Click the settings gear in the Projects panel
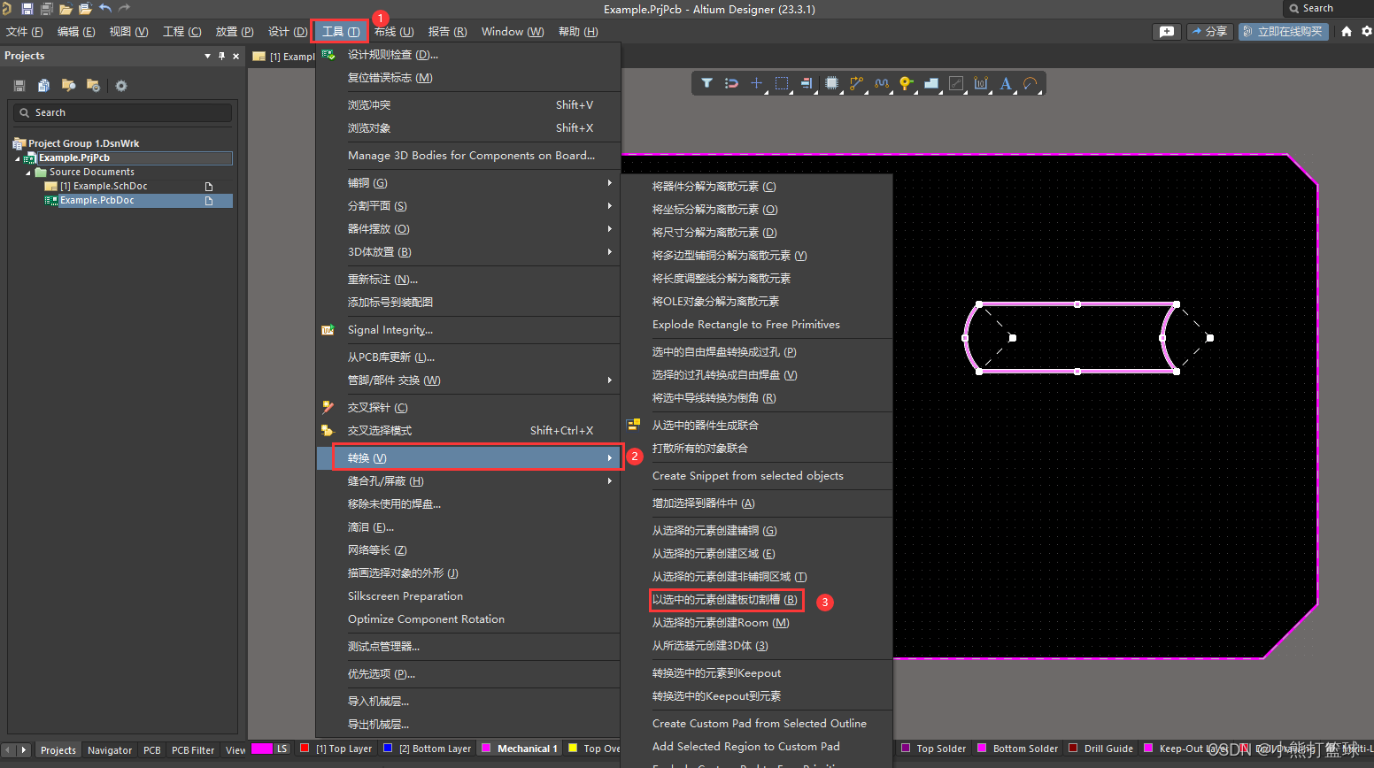 (x=120, y=85)
